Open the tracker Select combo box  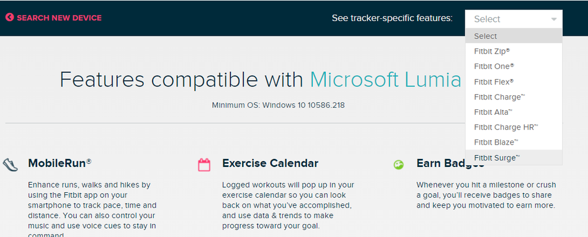tap(514, 19)
